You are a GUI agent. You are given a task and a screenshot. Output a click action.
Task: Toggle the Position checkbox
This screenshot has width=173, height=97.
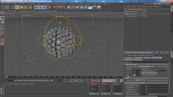(x=133, y=69)
